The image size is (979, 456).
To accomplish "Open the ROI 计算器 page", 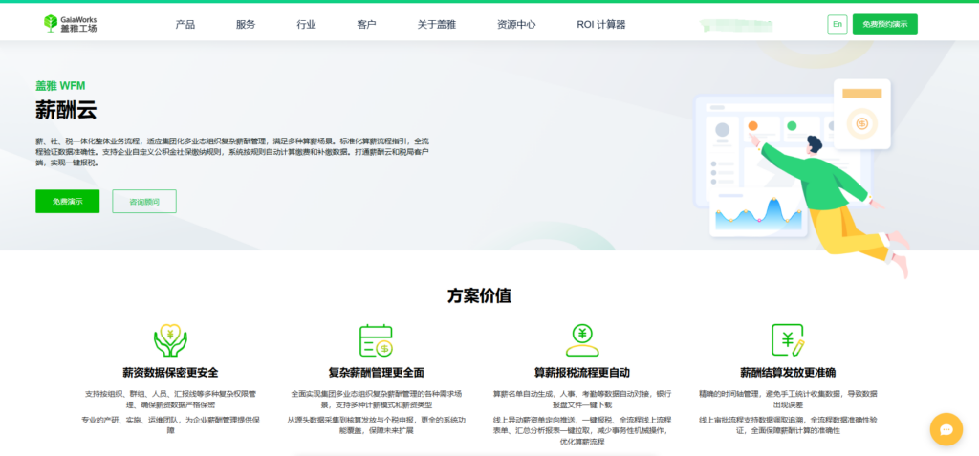I will coord(601,24).
